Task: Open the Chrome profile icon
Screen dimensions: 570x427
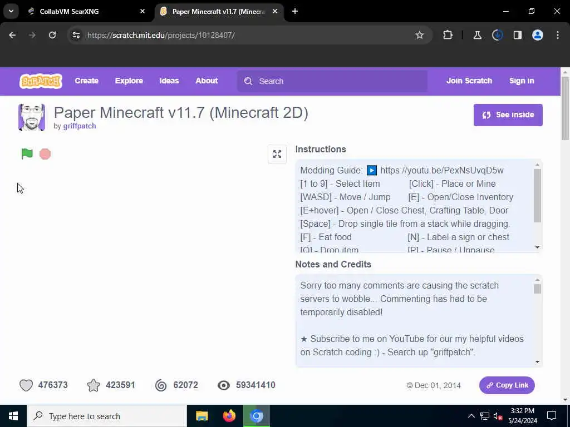Action: (538, 35)
